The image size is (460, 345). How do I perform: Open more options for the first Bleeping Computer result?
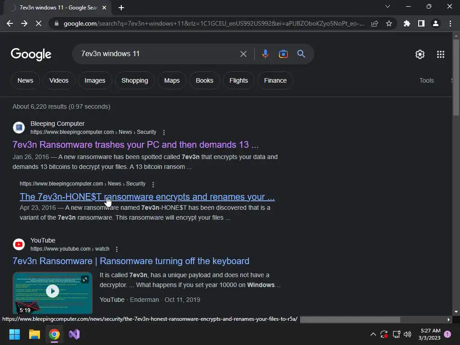[x=164, y=133]
